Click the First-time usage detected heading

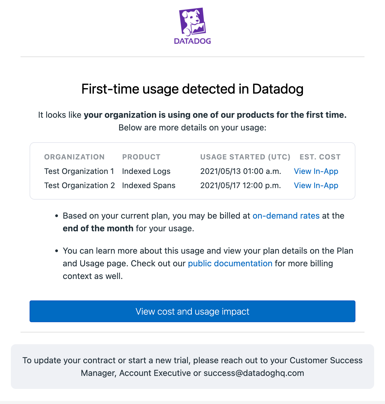(192, 89)
